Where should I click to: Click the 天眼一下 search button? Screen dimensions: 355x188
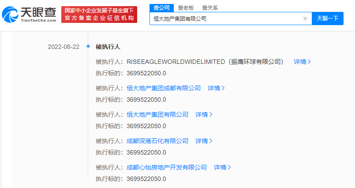point(327,18)
